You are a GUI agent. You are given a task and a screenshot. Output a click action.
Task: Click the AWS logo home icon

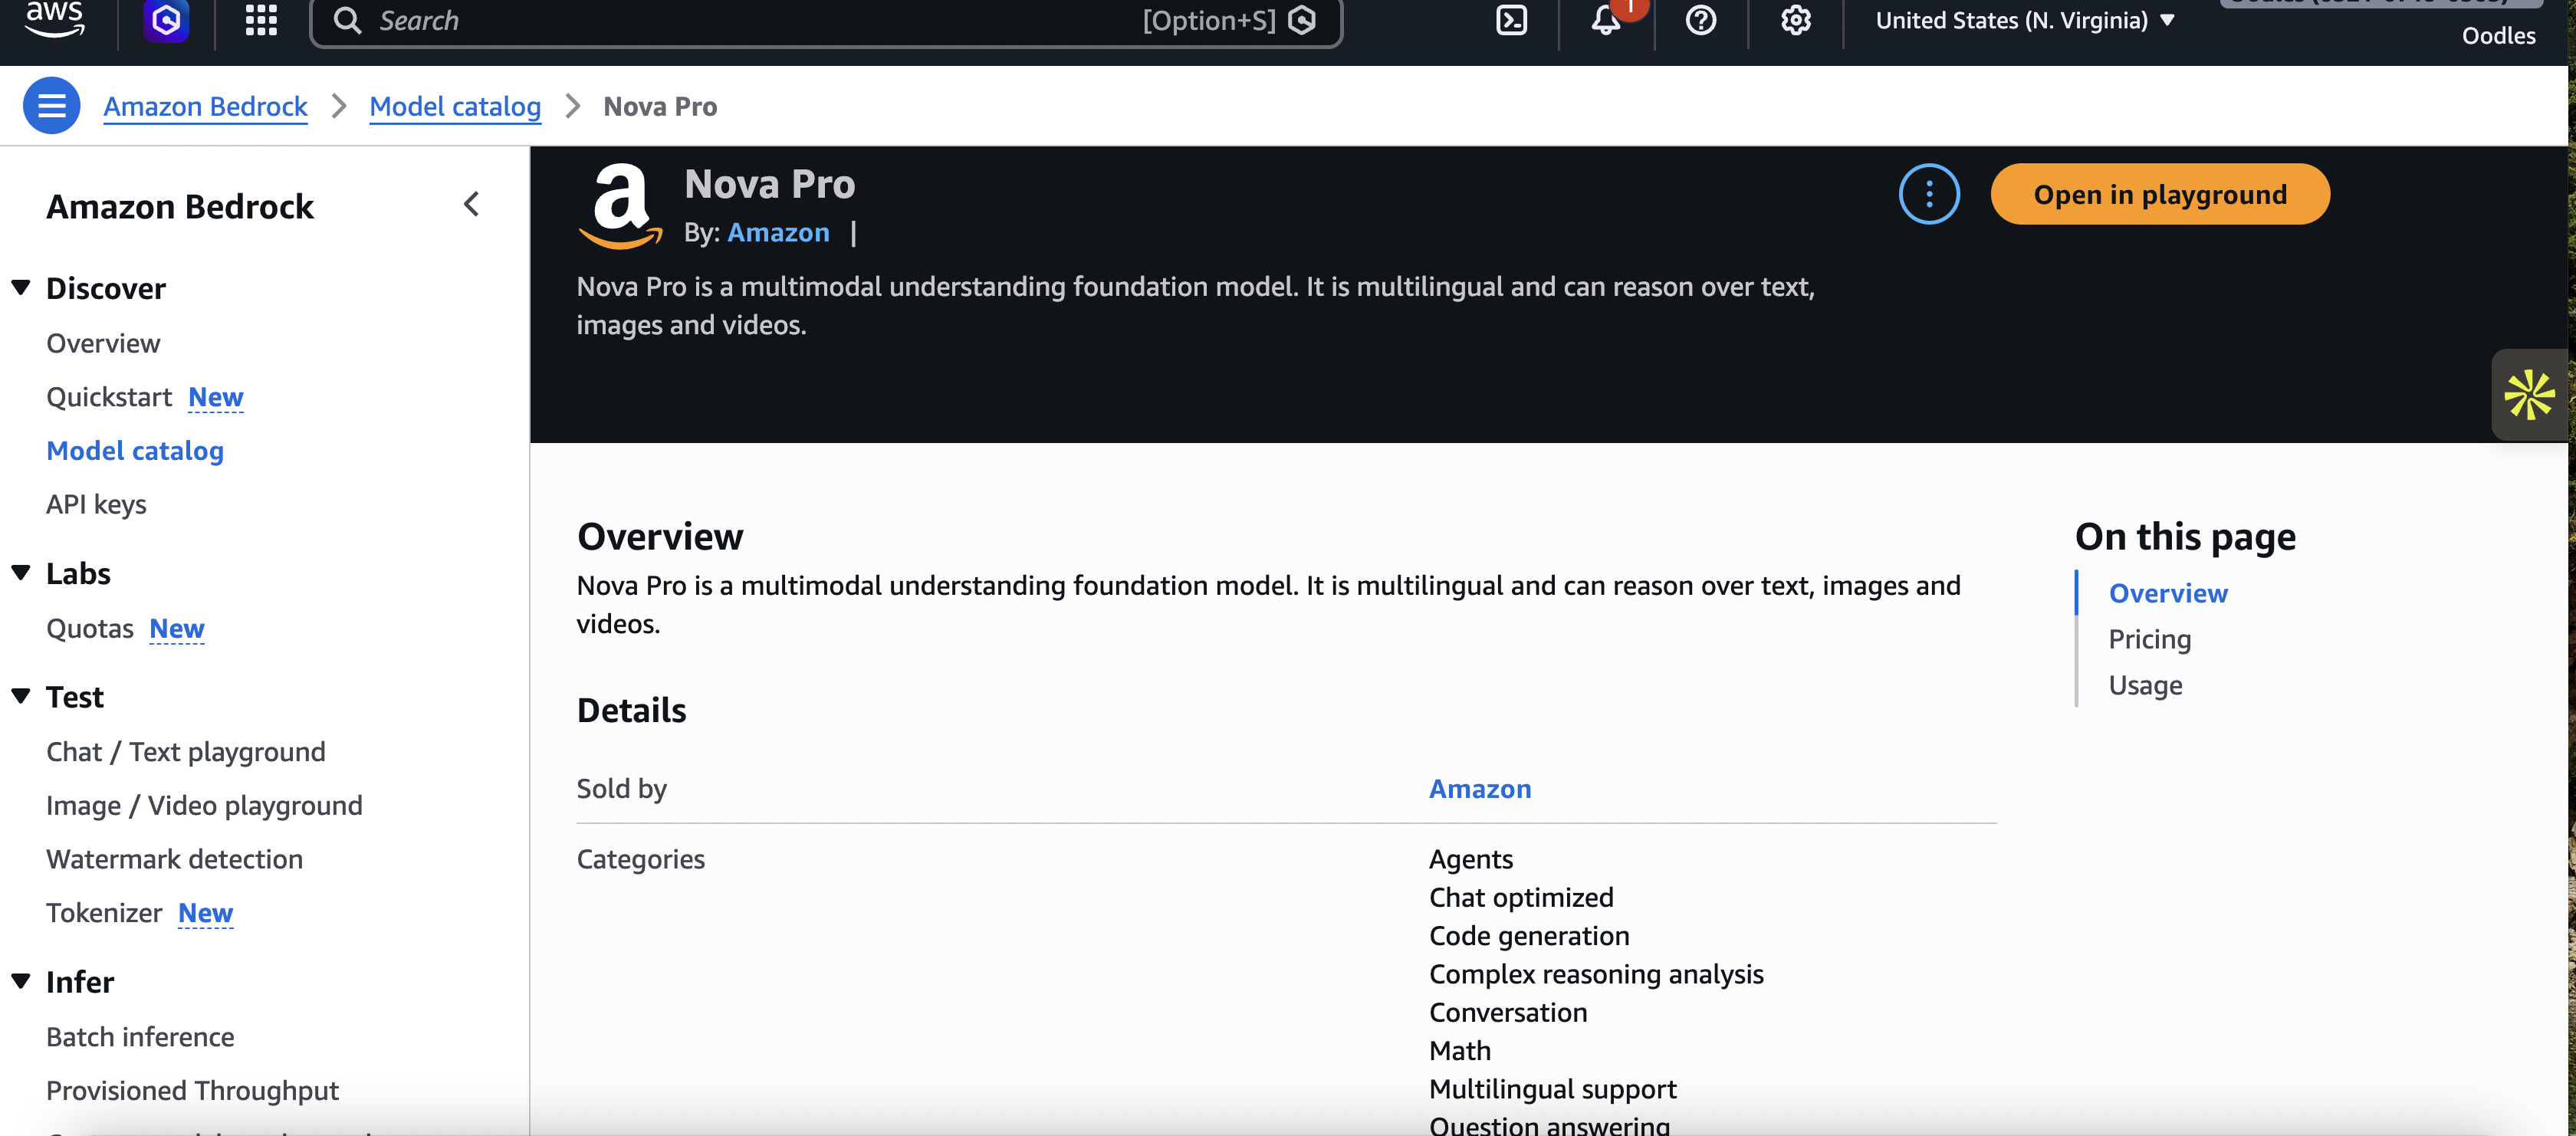pos(55,18)
